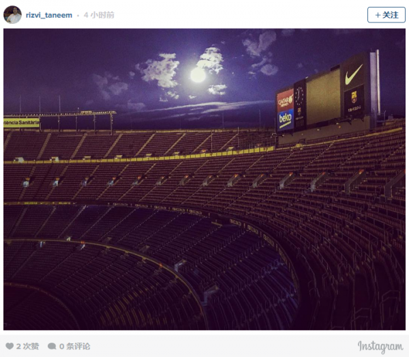409x357 pixels.
Task: Click the FC Barcelona crest under Nike logo
Action: (353, 99)
